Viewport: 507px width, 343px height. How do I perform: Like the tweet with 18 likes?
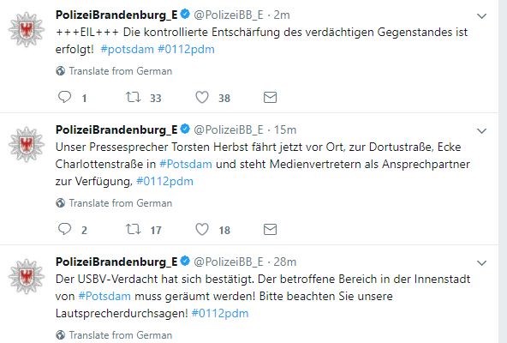click(x=202, y=229)
